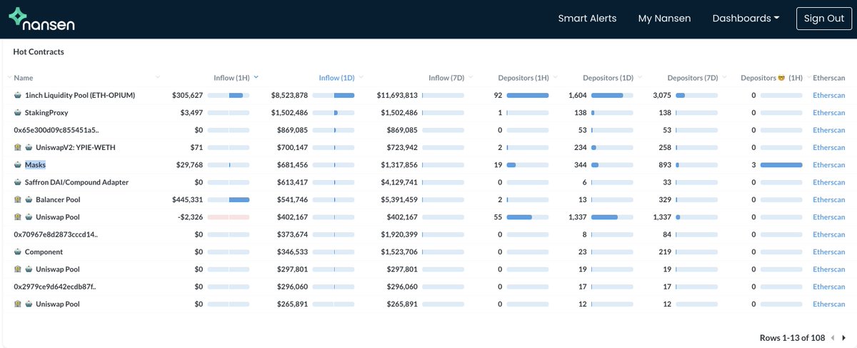857x348 pixels.
Task: Sort by Depositors (7D) header label
Action: point(693,77)
